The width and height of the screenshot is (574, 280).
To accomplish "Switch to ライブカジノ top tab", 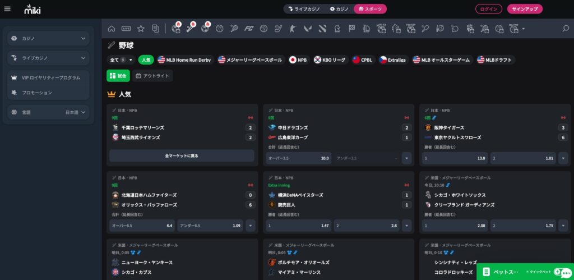I will (x=303, y=9).
